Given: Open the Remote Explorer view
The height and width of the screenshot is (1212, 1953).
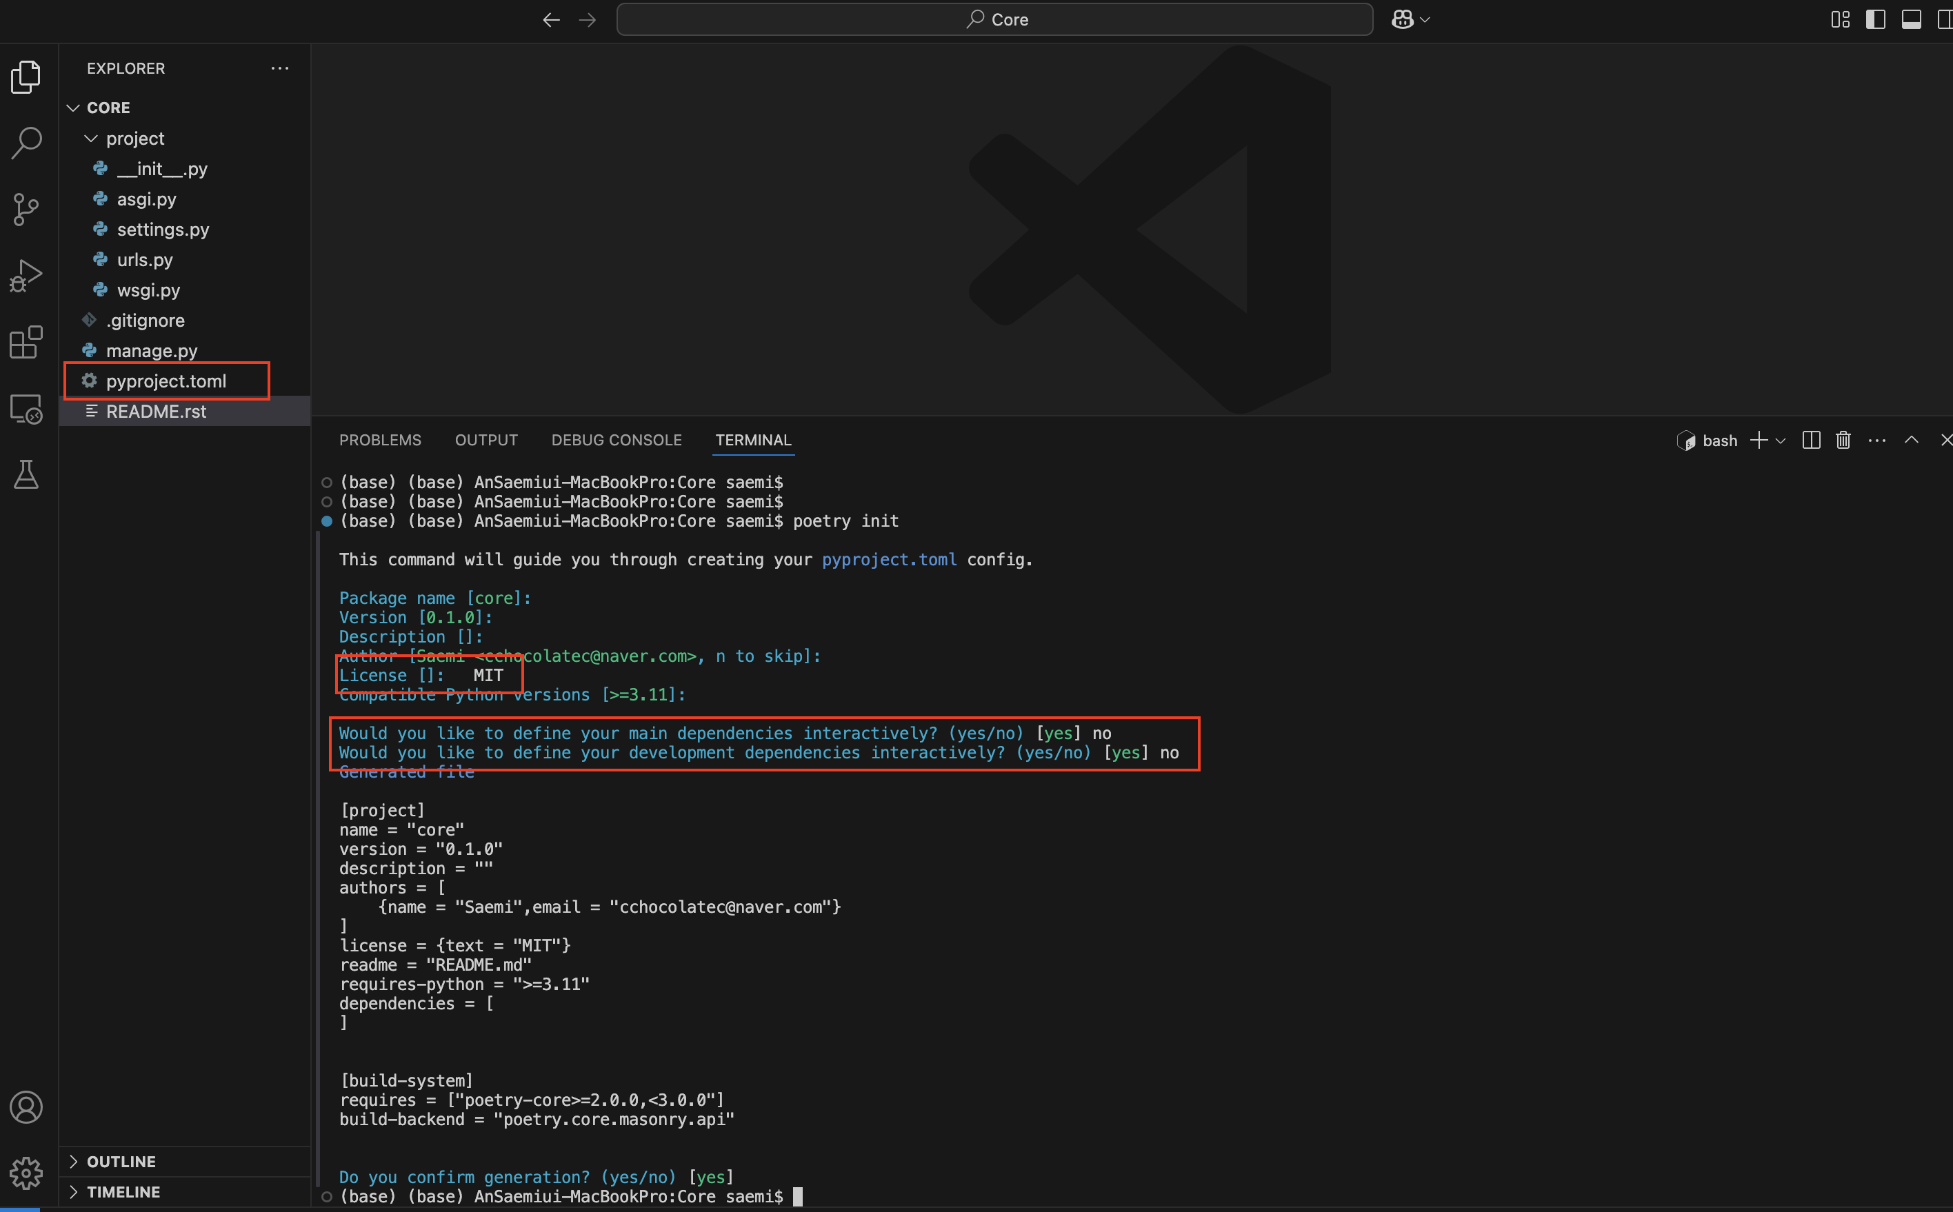Looking at the screenshot, I should 26,409.
